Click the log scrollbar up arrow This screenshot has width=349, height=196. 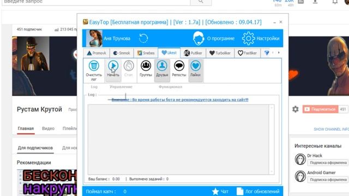[272, 108]
